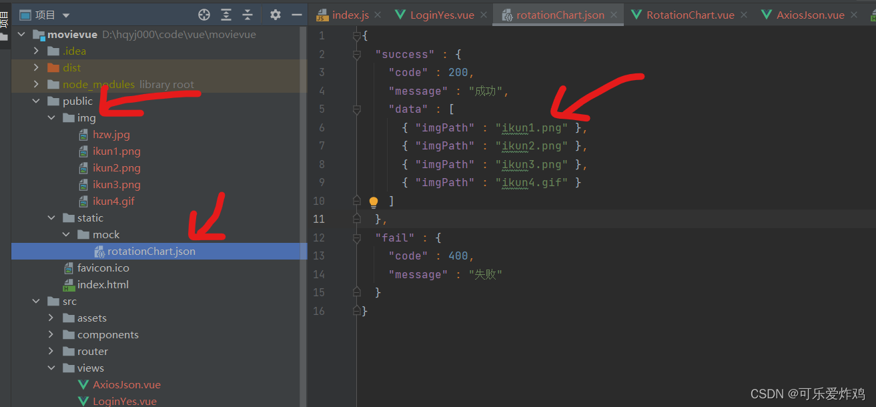Fold the data array at line 5
The image size is (876, 407).
357,109
